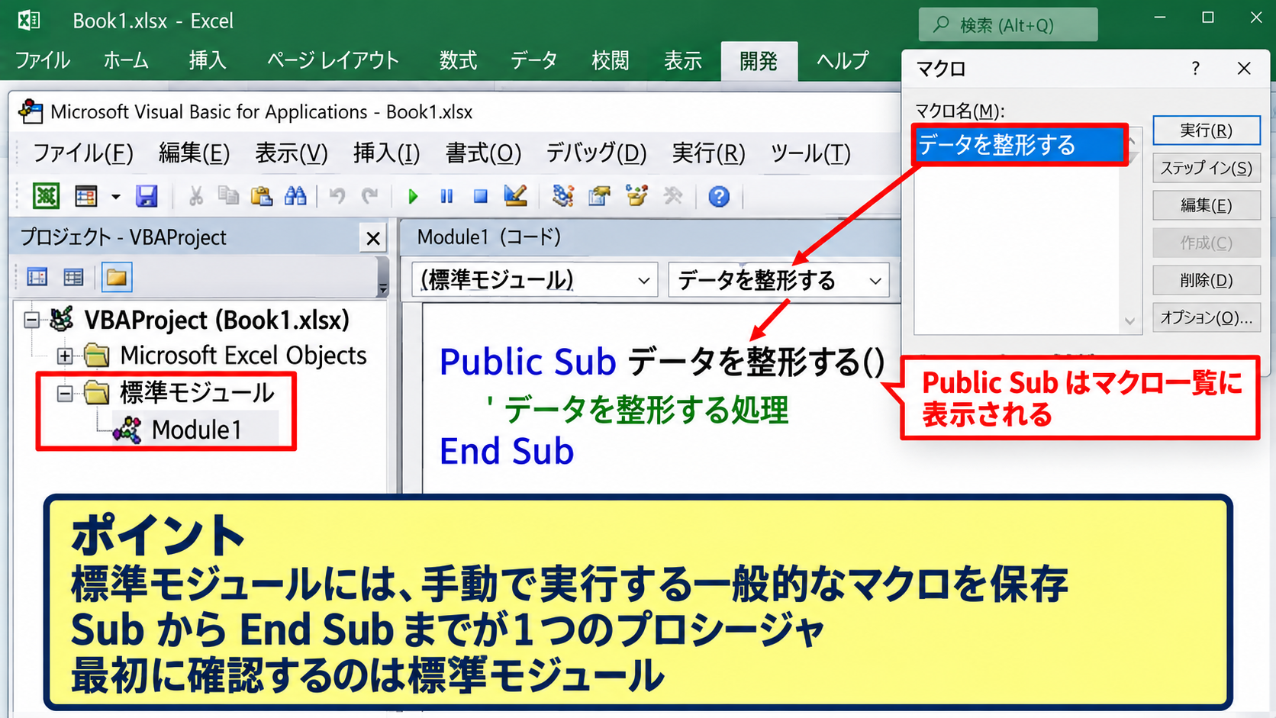The height and width of the screenshot is (718, 1276).
Task: Open the Object Browser icon
Action: point(636,196)
